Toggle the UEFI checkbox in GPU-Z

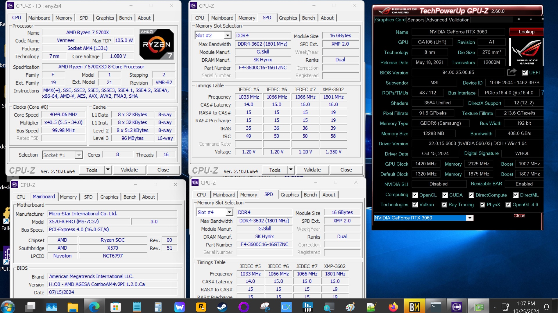(x=525, y=73)
